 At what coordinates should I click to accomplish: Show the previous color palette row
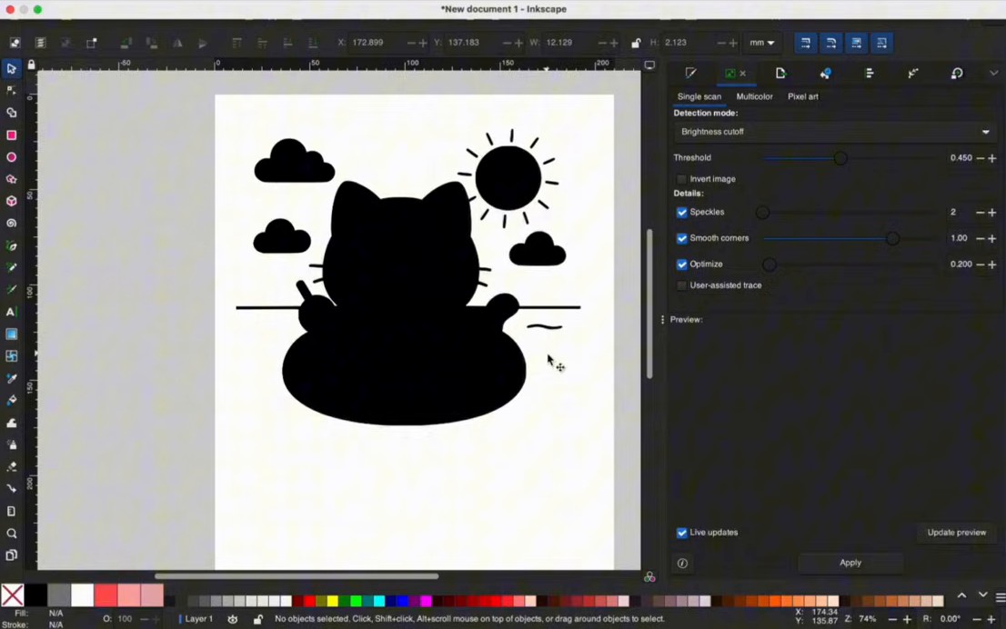[x=961, y=595]
